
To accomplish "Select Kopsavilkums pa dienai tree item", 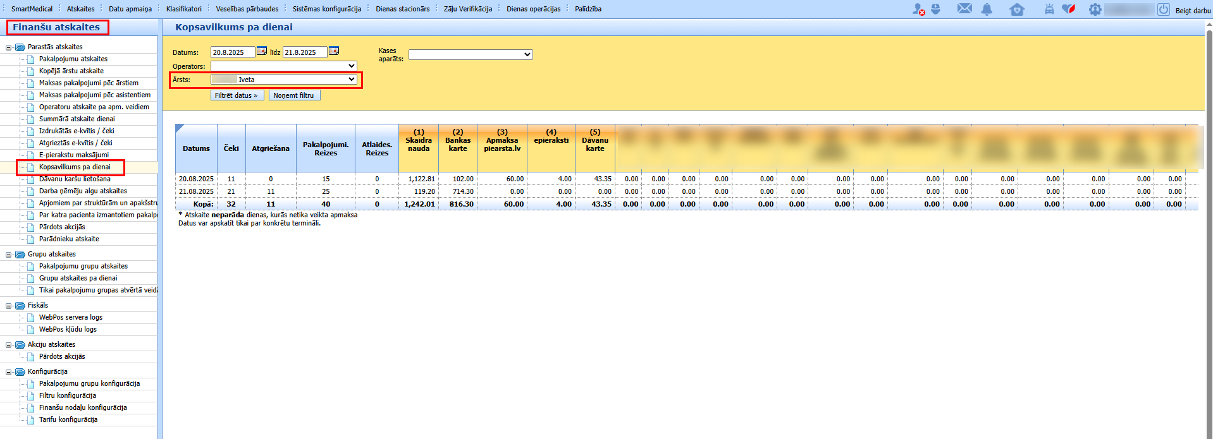I will (x=75, y=167).
